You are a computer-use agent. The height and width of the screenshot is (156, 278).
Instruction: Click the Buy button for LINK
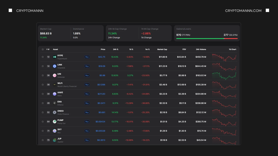(87, 66)
